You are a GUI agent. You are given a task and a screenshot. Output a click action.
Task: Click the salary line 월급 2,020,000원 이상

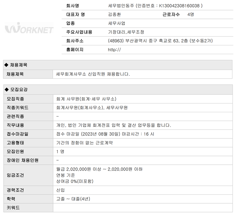79,169
